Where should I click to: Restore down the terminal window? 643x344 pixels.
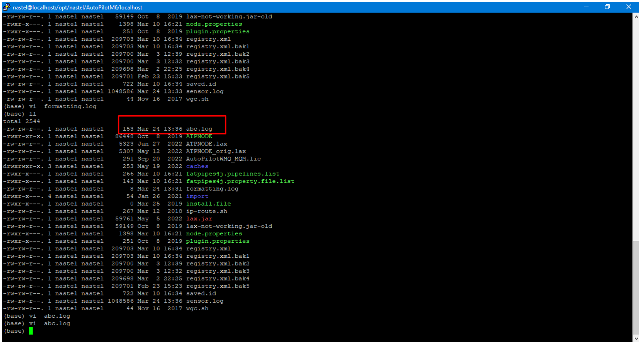(607, 7)
